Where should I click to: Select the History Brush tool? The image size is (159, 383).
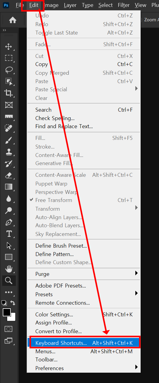[x=9, y=164]
